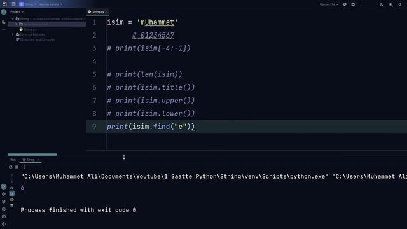Start debugging with the bug icon
This screenshot has height=229, width=407.
(353, 4)
